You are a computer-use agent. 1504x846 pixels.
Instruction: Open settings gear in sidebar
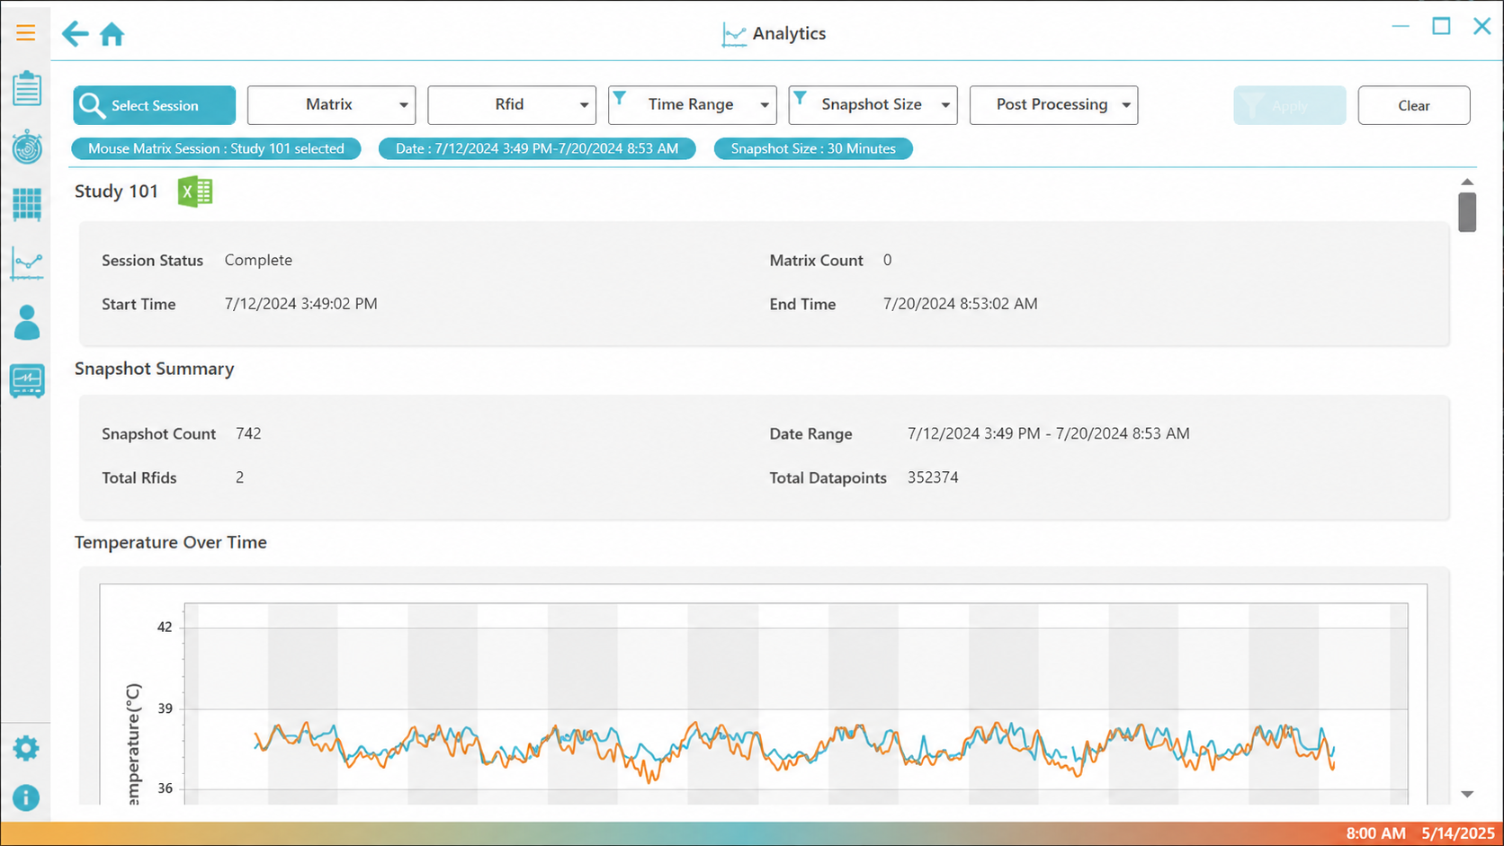26,748
